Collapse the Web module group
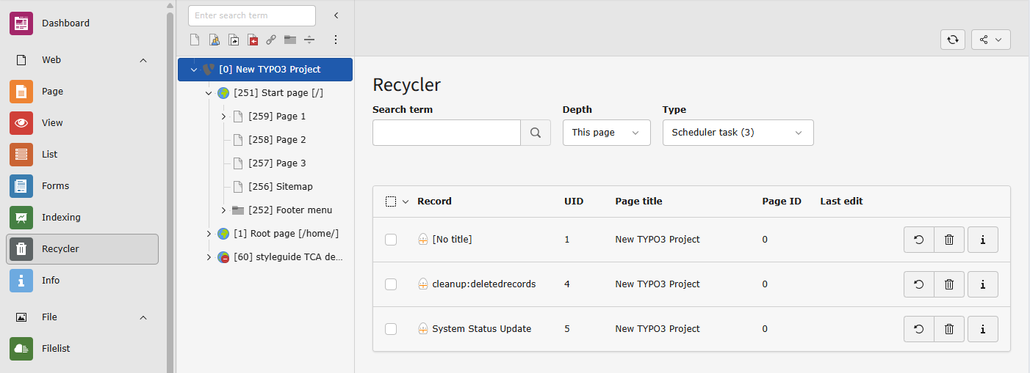 [143, 60]
